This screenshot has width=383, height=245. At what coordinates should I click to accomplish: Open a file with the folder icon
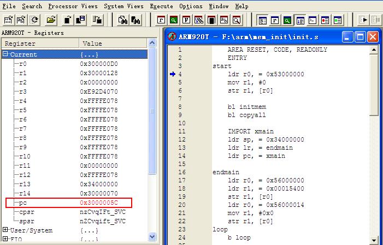(51, 20)
